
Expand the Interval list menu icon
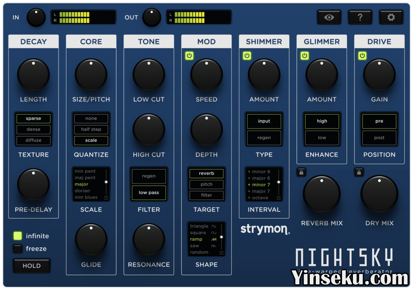[x=279, y=198]
